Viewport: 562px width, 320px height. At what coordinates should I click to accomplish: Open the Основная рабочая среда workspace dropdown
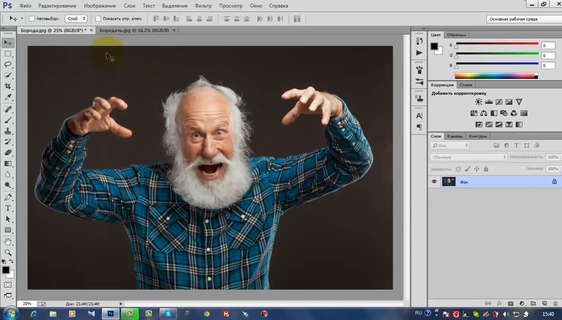point(524,19)
